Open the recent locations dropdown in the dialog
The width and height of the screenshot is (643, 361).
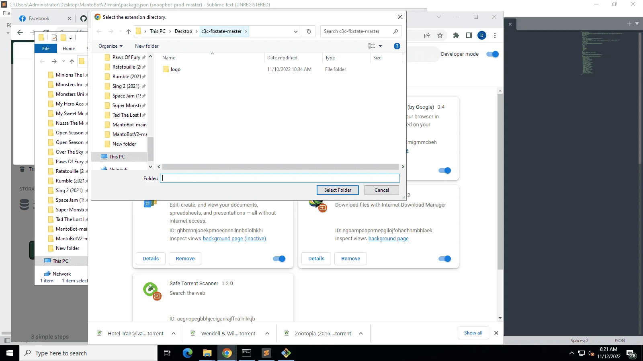click(120, 31)
